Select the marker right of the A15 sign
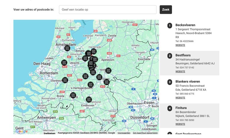The height and width of the screenshot is (138, 230). click(x=85, y=76)
